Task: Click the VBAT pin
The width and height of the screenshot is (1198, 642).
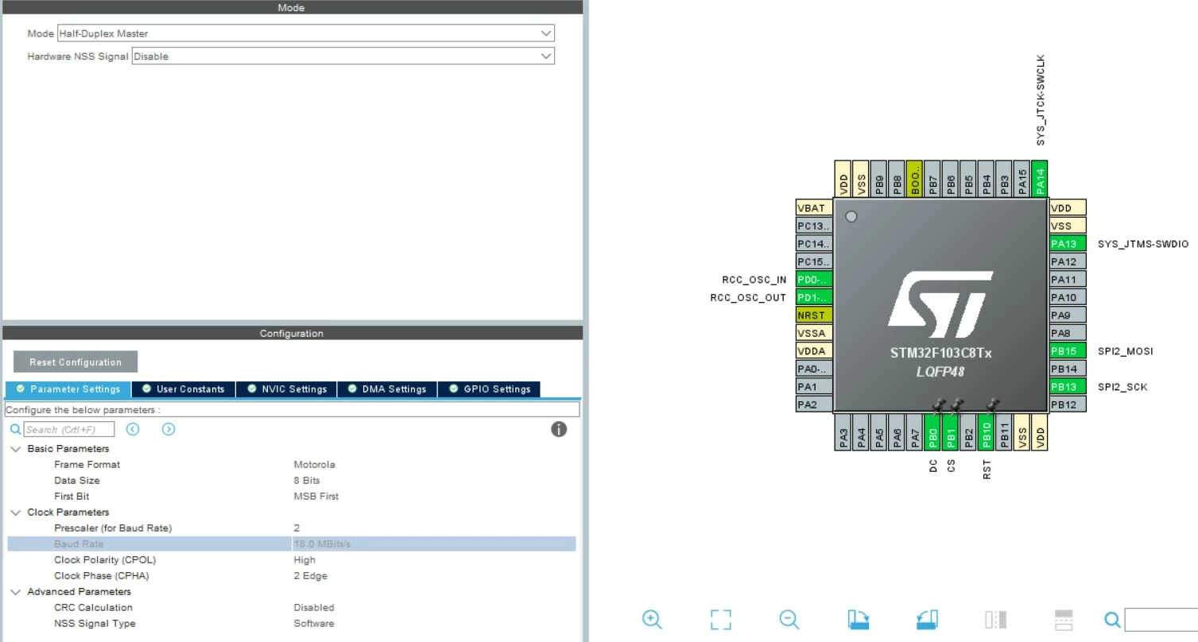Action: (x=814, y=208)
